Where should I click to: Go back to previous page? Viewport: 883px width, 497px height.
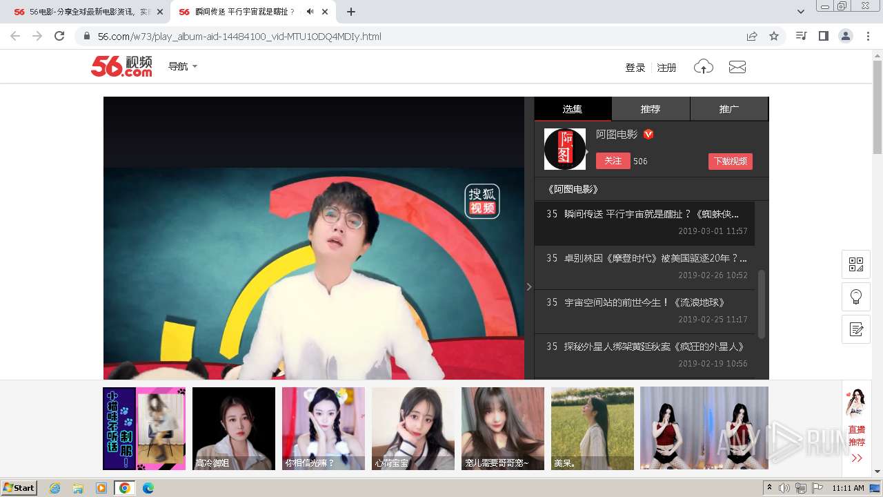click(15, 36)
